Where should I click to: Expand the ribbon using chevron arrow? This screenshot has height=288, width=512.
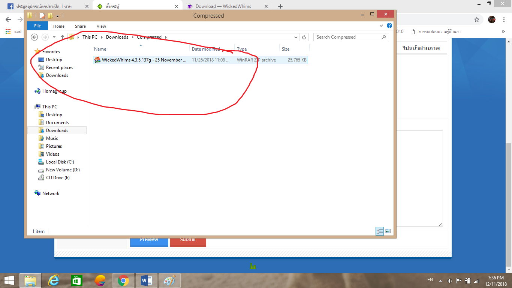(x=381, y=26)
